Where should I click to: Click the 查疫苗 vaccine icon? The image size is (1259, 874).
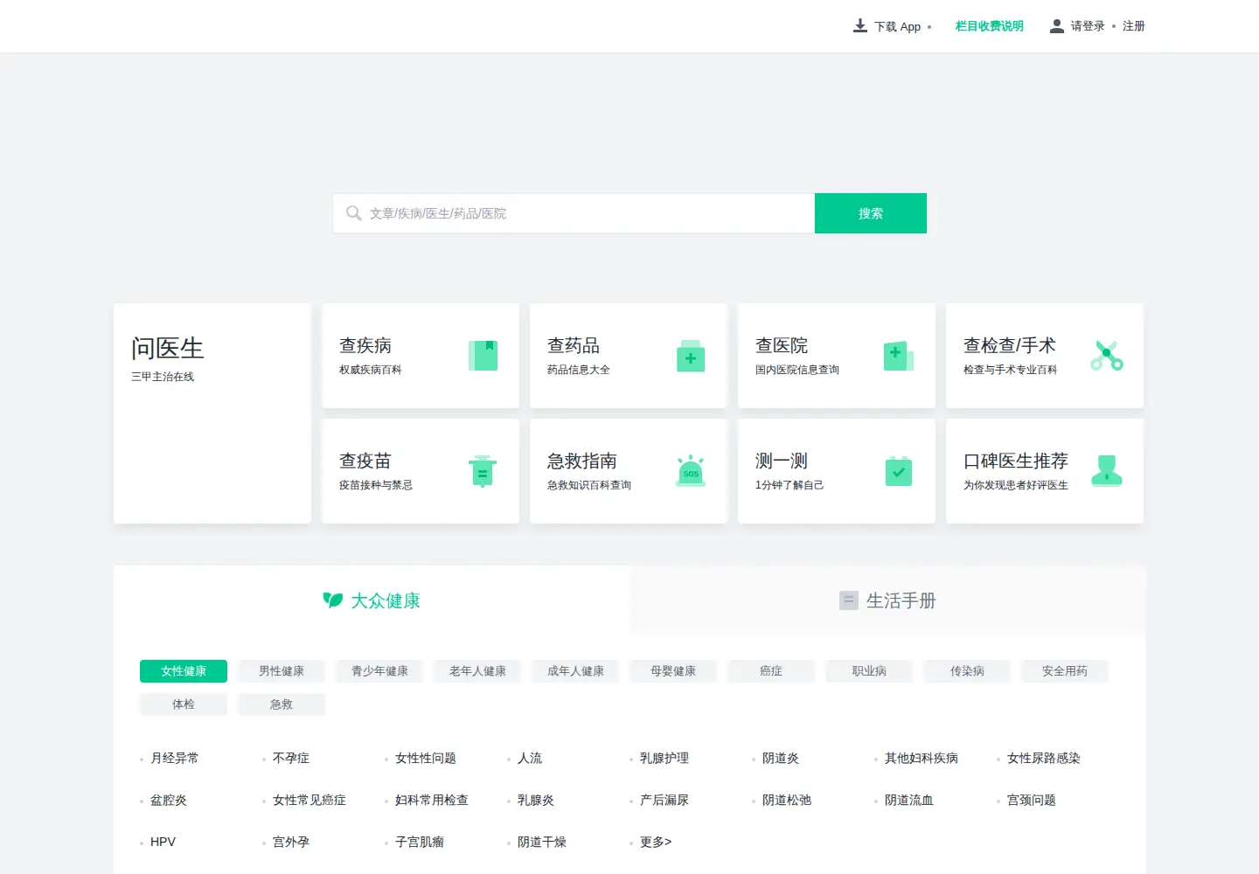click(x=483, y=471)
